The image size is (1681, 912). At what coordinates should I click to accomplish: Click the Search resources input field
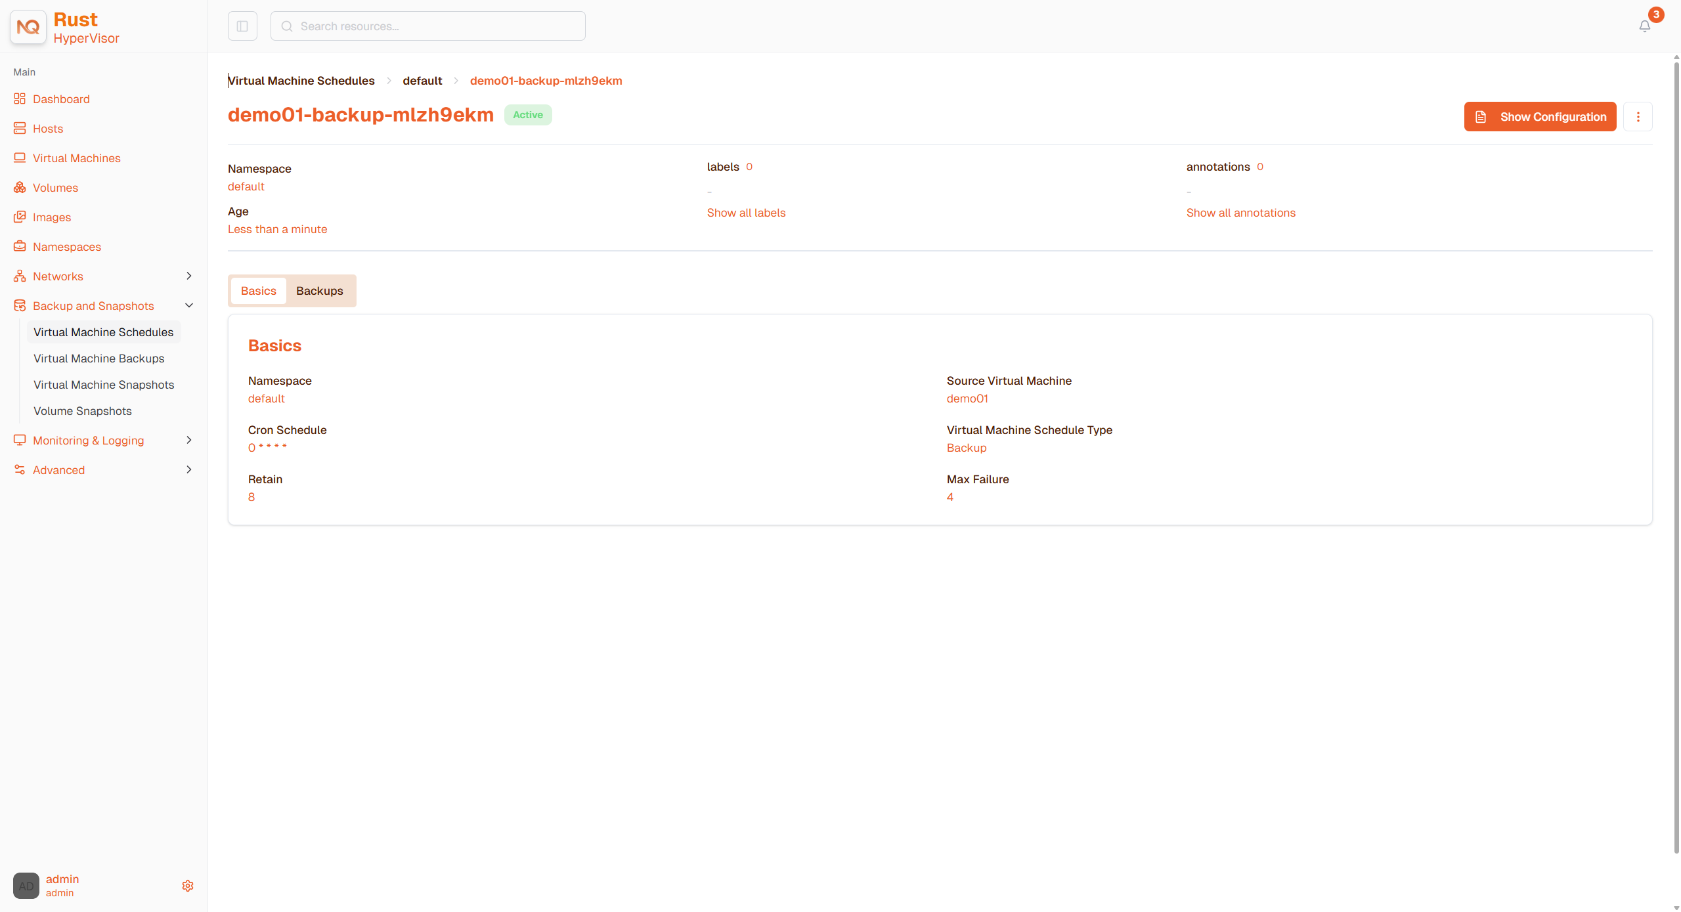(x=428, y=26)
